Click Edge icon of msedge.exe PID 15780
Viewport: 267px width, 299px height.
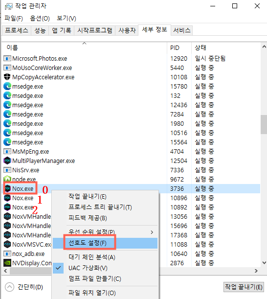point(7,87)
